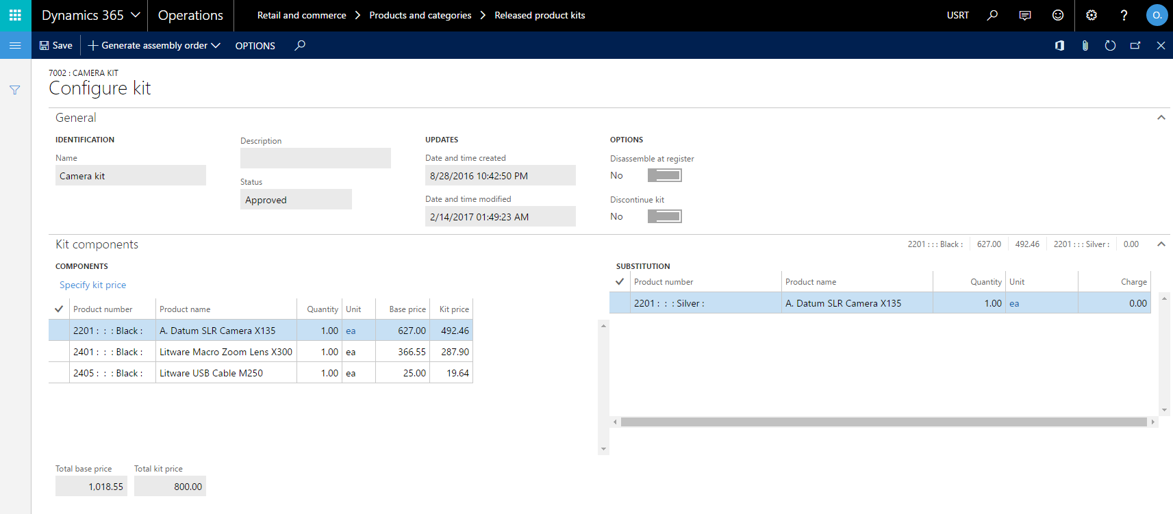Open the settings gear
1173x514 pixels.
click(1092, 15)
